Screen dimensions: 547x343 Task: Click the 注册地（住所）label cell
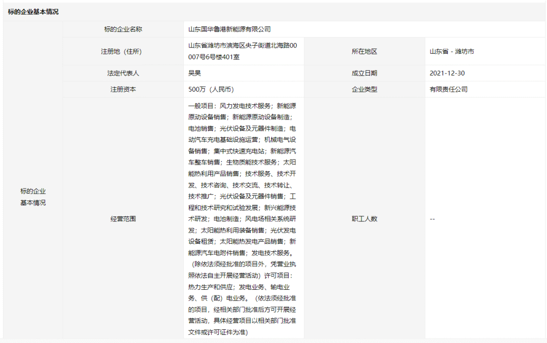click(123, 51)
